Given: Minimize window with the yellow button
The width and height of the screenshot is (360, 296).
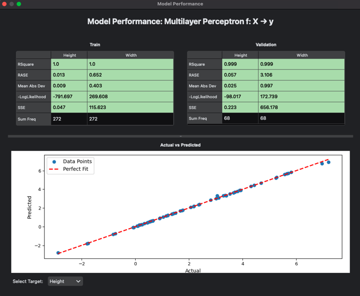Looking at the screenshot, I should click(11, 4).
